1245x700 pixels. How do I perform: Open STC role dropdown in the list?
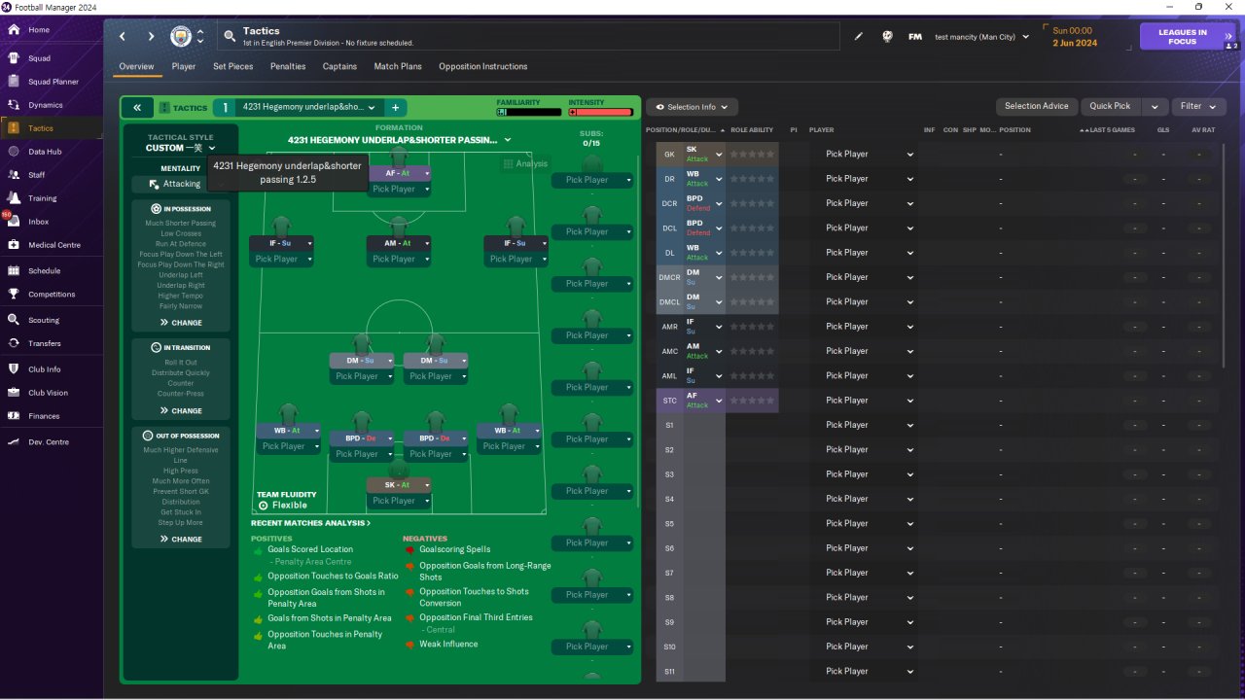pos(719,401)
